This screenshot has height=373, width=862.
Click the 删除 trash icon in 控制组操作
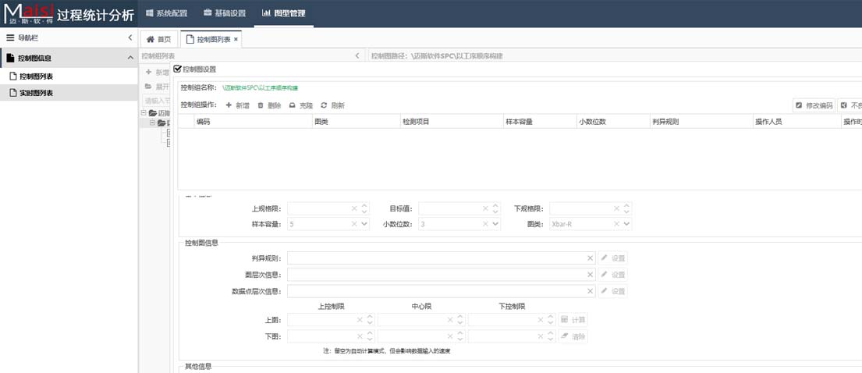point(261,105)
